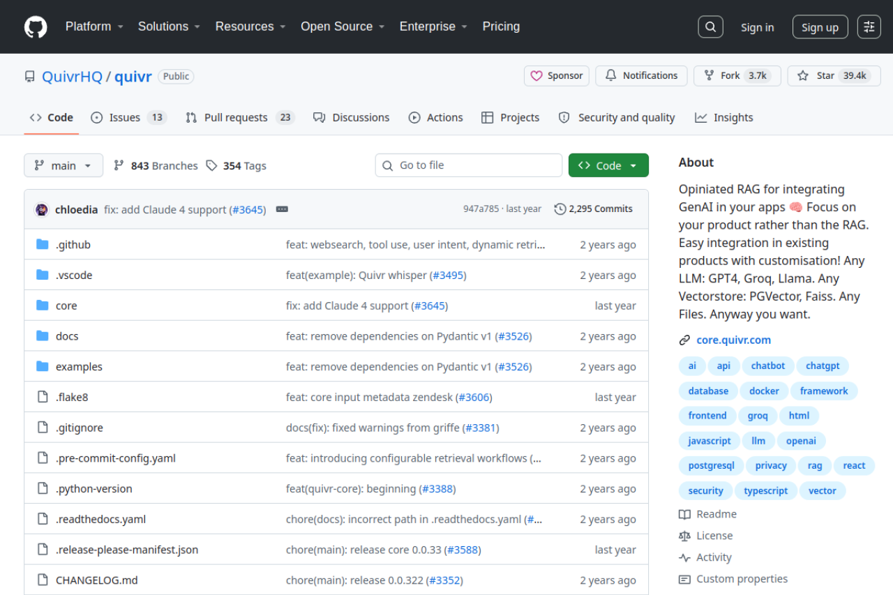The image size is (893, 595).
Task: Select the postgresql topic tag
Action: (x=711, y=466)
